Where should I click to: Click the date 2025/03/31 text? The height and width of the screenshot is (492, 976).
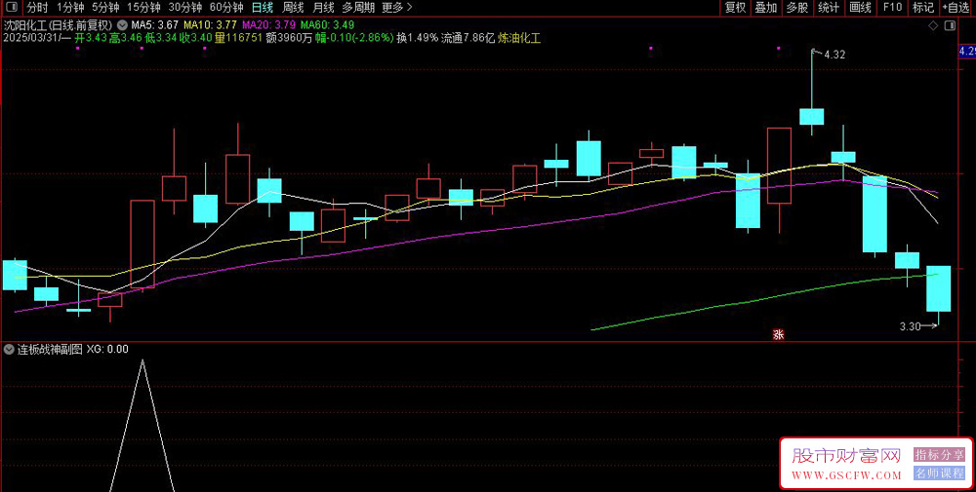click(x=32, y=38)
